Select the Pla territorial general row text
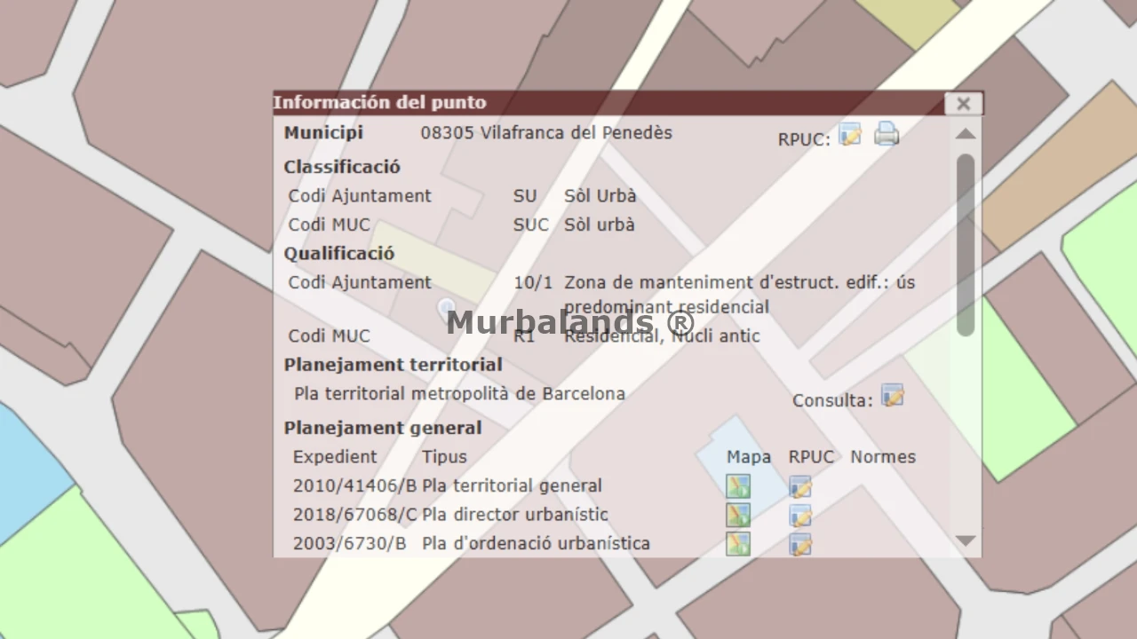1137x639 pixels. [x=512, y=486]
